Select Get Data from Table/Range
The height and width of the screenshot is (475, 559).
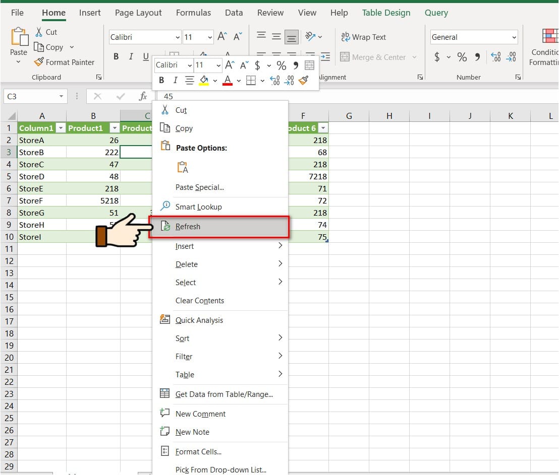pos(220,394)
